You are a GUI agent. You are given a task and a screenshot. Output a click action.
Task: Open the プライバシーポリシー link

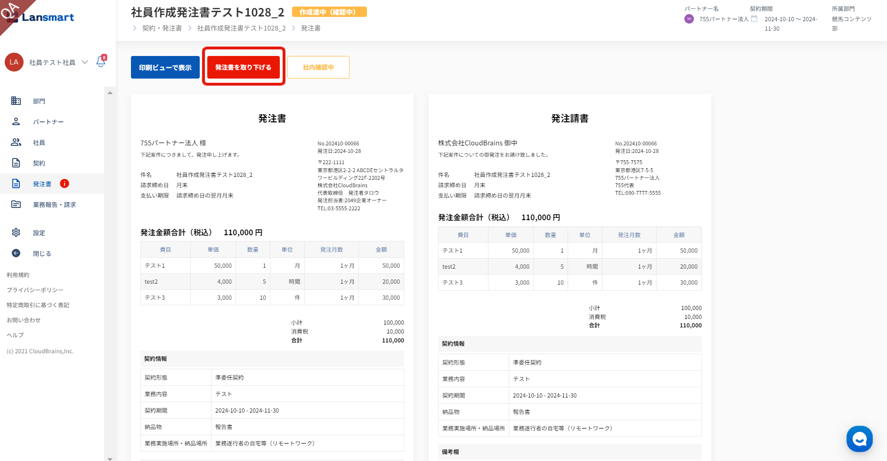click(x=35, y=290)
